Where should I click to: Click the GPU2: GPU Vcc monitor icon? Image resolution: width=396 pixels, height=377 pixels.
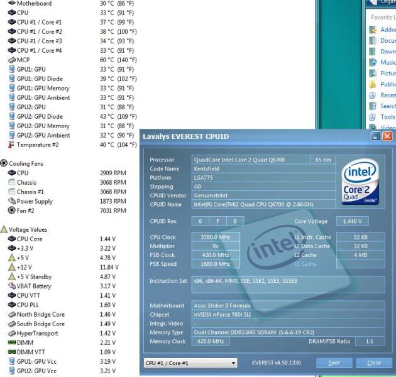coord(11,371)
